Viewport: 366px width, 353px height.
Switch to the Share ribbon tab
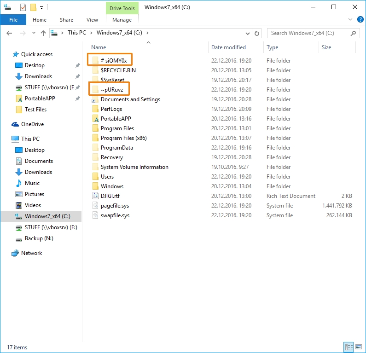pyautogui.click(x=66, y=20)
